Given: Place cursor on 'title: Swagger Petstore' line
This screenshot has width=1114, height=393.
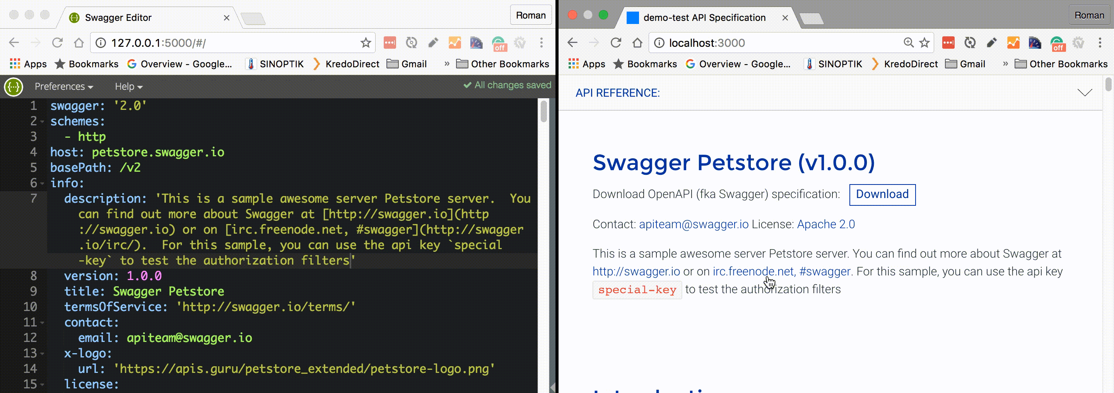Looking at the screenshot, I should pos(144,292).
